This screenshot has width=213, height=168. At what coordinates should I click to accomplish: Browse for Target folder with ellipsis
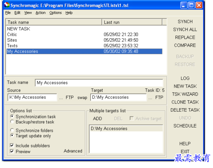(x=150, y=98)
